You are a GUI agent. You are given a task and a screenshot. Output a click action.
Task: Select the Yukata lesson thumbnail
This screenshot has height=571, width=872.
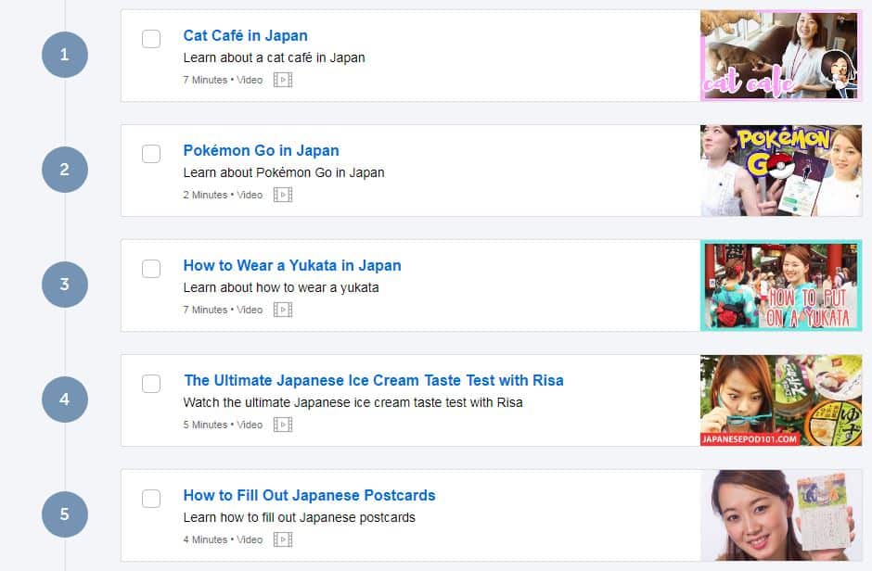tap(780, 285)
